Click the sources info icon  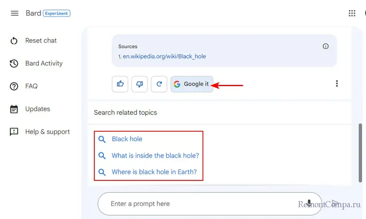[325, 46]
